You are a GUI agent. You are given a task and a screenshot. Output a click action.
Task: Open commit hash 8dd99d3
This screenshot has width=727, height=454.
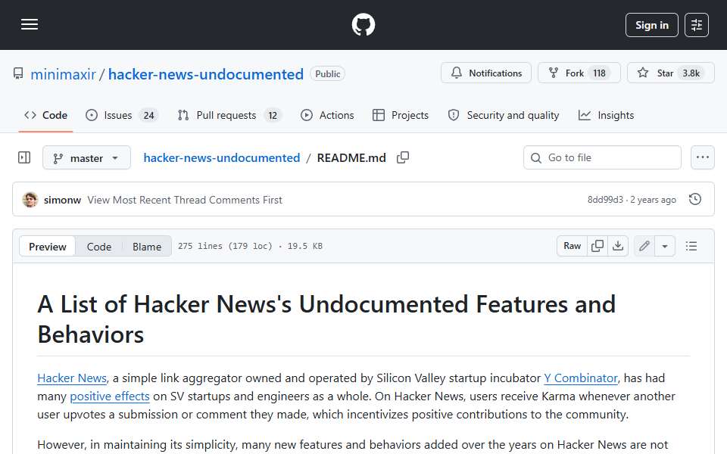click(605, 200)
